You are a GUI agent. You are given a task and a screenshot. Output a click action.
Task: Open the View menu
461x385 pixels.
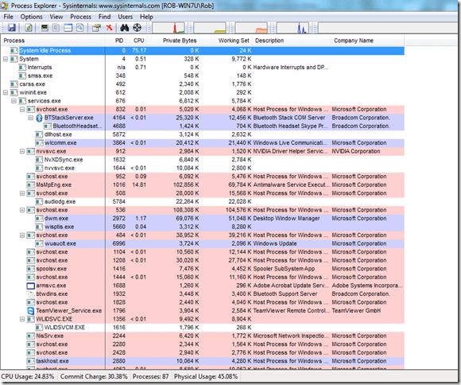click(x=56, y=17)
